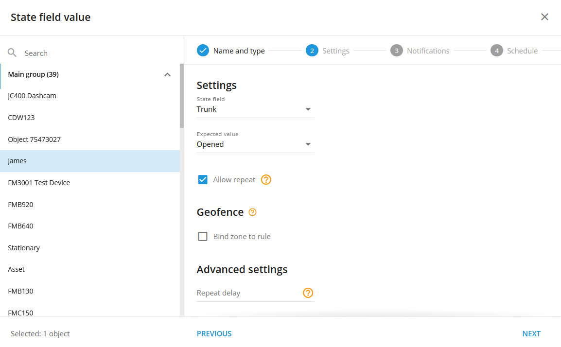Click the search magnifier icon
561x347 pixels.
(x=12, y=53)
